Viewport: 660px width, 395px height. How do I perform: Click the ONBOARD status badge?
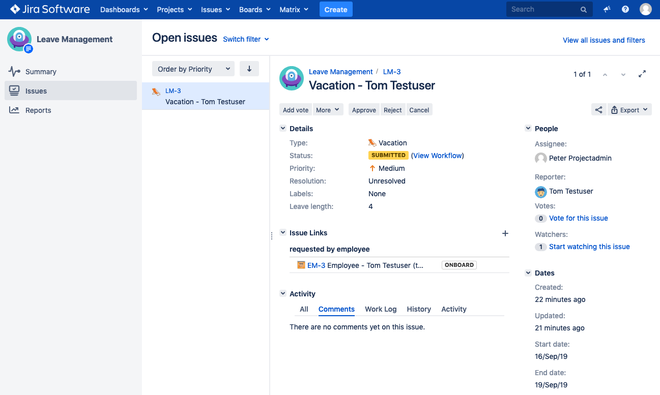459,265
